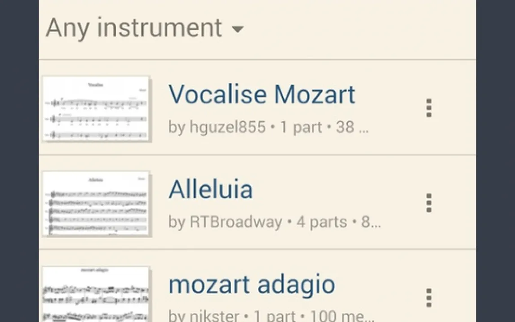The image size is (515, 322).
Task: Click the author name RTBroadway
Action: (x=236, y=222)
